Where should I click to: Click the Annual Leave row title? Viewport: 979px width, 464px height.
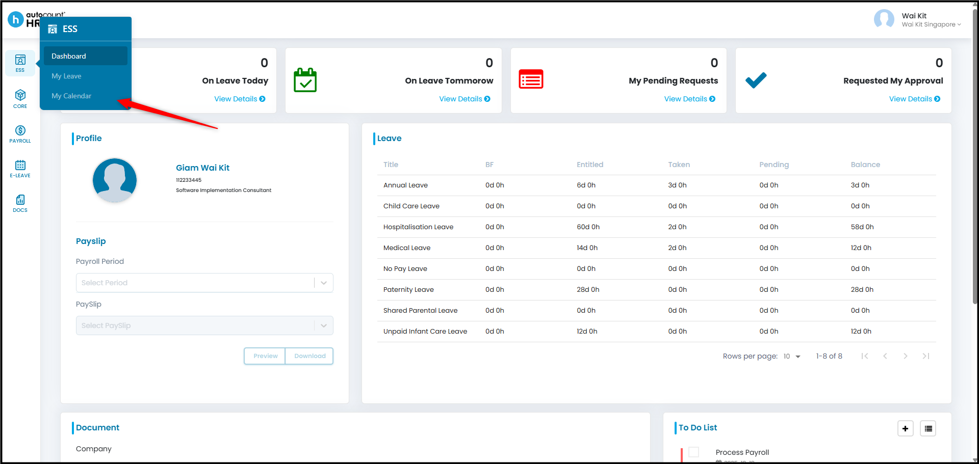click(405, 185)
